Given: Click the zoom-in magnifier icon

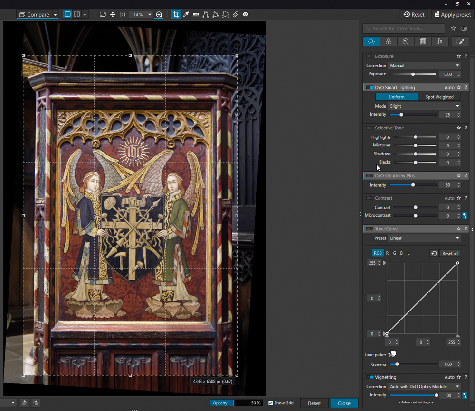Looking at the screenshot, I should pyautogui.click(x=159, y=14).
